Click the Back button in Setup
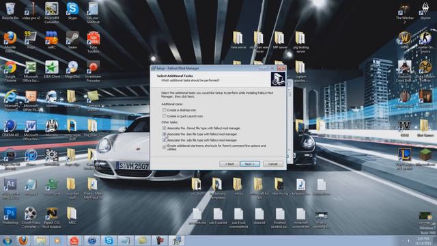The width and height of the screenshot is (437, 246). (x=229, y=164)
